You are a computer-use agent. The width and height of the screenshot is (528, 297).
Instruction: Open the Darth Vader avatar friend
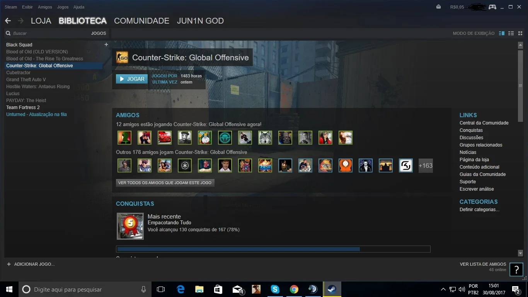tap(285, 138)
